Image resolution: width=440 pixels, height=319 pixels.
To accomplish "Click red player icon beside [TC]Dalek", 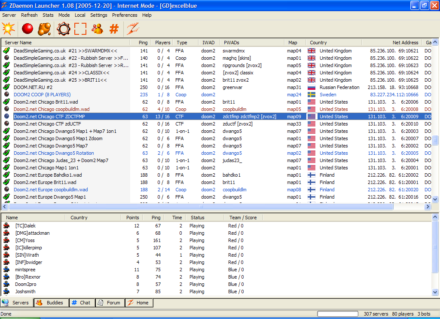I will [6, 225].
